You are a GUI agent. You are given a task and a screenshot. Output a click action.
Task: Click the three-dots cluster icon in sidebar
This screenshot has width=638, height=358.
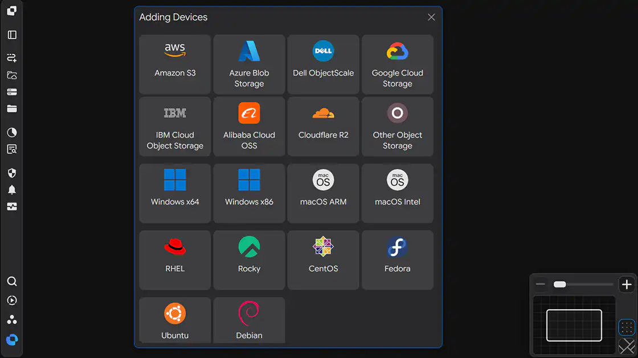[12, 320]
